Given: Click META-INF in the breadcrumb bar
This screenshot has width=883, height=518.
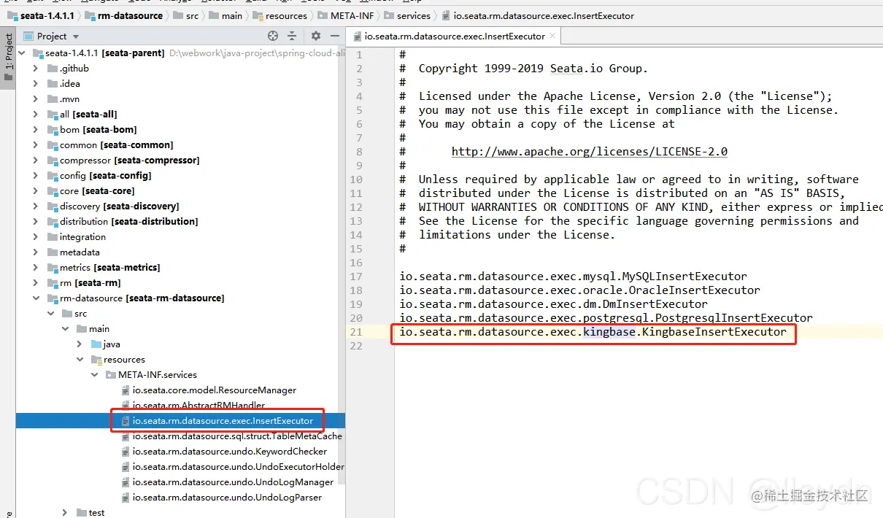Looking at the screenshot, I should pos(347,15).
